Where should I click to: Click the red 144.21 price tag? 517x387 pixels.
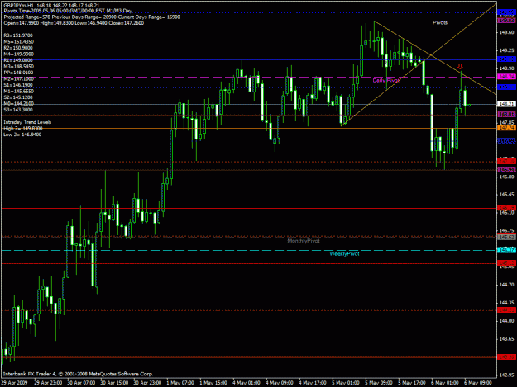tap(506, 310)
